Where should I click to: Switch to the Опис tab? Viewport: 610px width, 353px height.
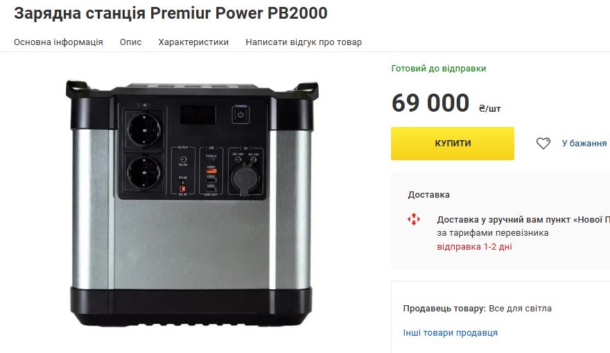pos(130,42)
